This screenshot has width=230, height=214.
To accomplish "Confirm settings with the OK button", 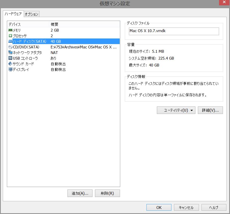I will point(159,207).
